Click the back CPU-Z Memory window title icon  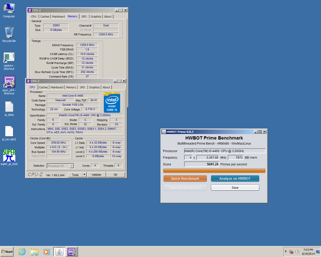[x=30, y=10]
